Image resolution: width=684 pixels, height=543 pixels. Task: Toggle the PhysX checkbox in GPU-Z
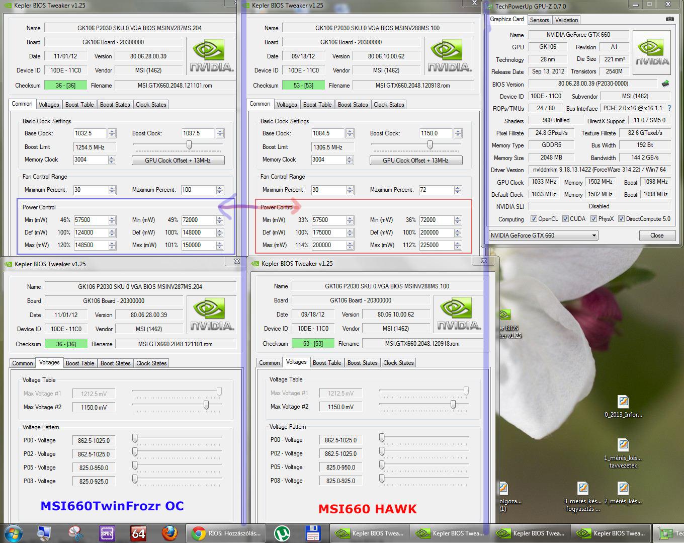click(x=594, y=219)
